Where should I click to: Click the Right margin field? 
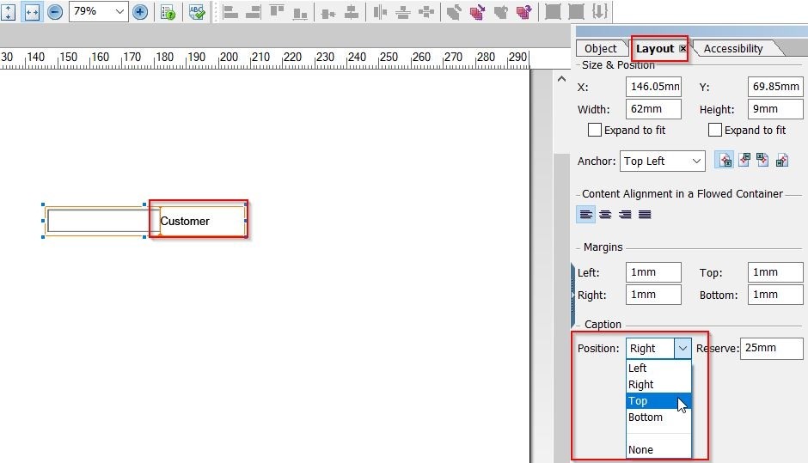[x=653, y=295]
